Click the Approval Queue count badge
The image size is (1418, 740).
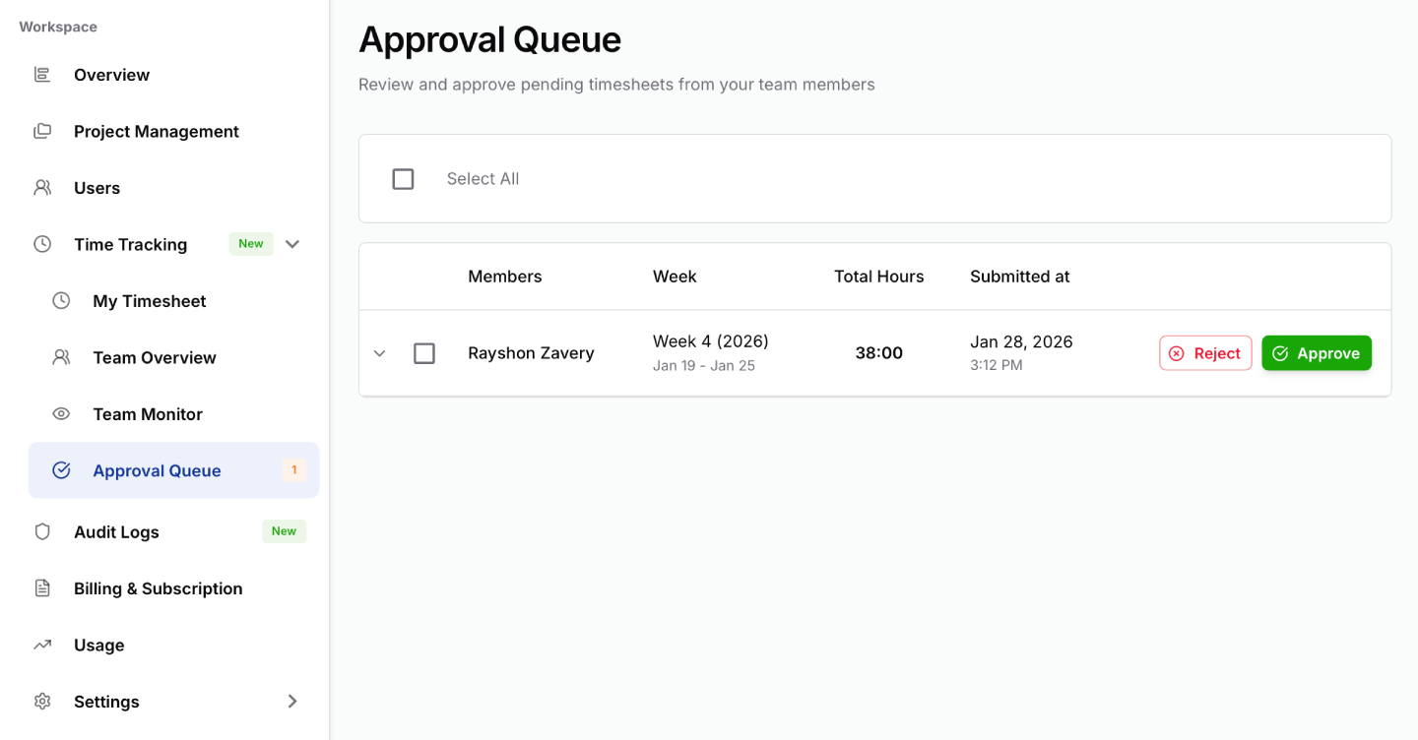[x=293, y=470]
